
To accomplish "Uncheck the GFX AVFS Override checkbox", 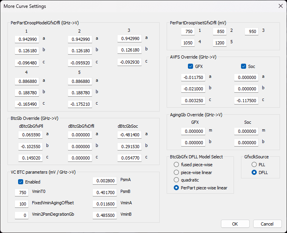I will coord(191,66).
